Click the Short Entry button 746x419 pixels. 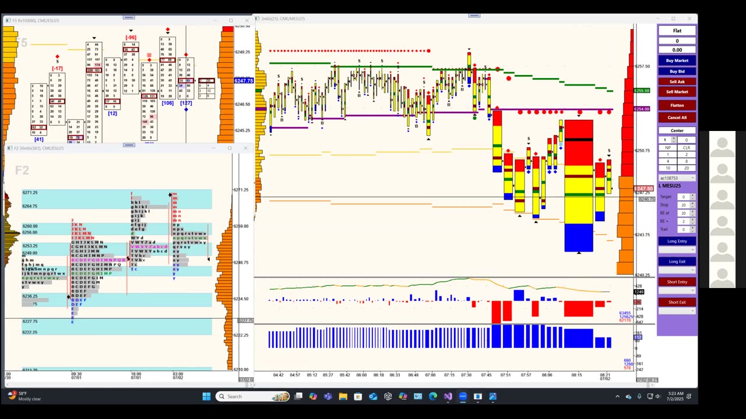[x=677, y=282]
